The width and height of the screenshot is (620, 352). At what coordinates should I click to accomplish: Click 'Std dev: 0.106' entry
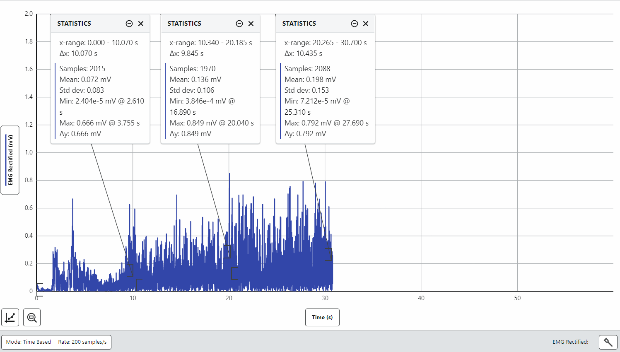192,90
